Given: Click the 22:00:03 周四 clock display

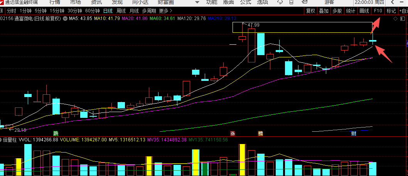Looking at the screenshot, I should tap(369, 2).
